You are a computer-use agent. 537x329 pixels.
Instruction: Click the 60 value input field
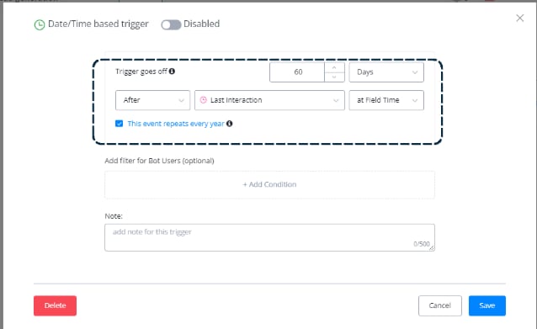tap(297, 72)
